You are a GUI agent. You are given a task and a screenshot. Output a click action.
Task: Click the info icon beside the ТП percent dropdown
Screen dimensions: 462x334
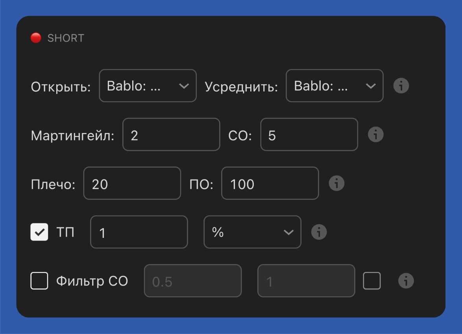[320, 232]
